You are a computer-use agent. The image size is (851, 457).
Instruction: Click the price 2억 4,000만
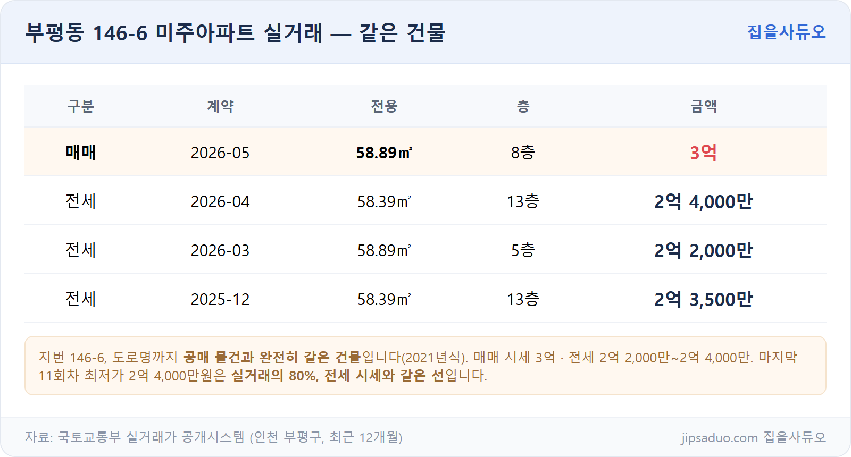tap(703, 201)
